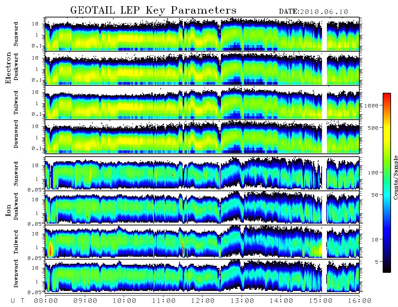Click the 13:00 time tick label

(x=242, y=301)
